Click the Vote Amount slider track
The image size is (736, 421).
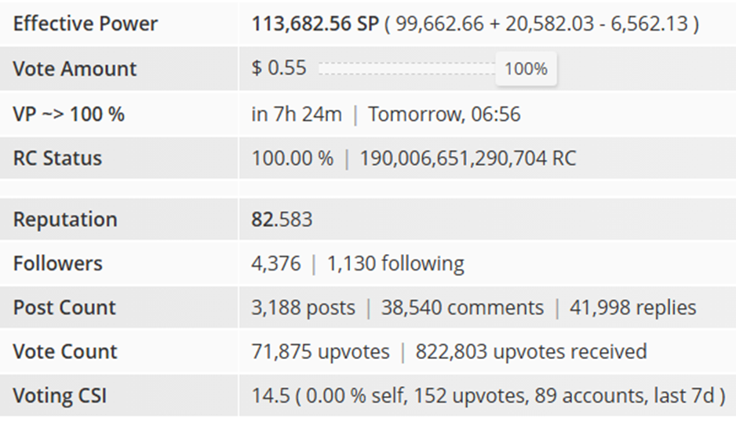point(406,68)
